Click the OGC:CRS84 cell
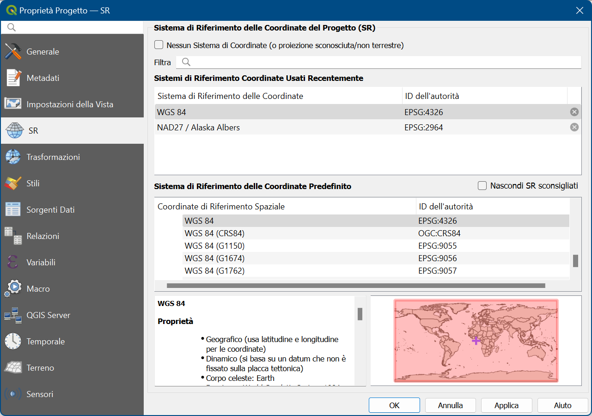592x416 pixels. click(x=439, y=233)
